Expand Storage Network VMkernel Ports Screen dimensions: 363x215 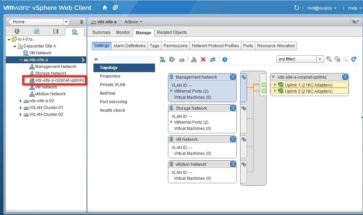point(171,122)
